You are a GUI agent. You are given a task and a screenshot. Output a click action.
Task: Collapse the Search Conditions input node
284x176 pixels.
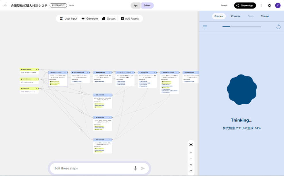click(x=37, y=69)
